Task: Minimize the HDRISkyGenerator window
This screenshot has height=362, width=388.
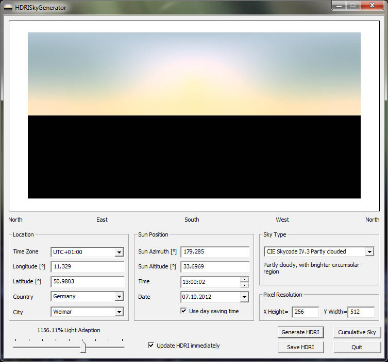Action: point(339,6)
